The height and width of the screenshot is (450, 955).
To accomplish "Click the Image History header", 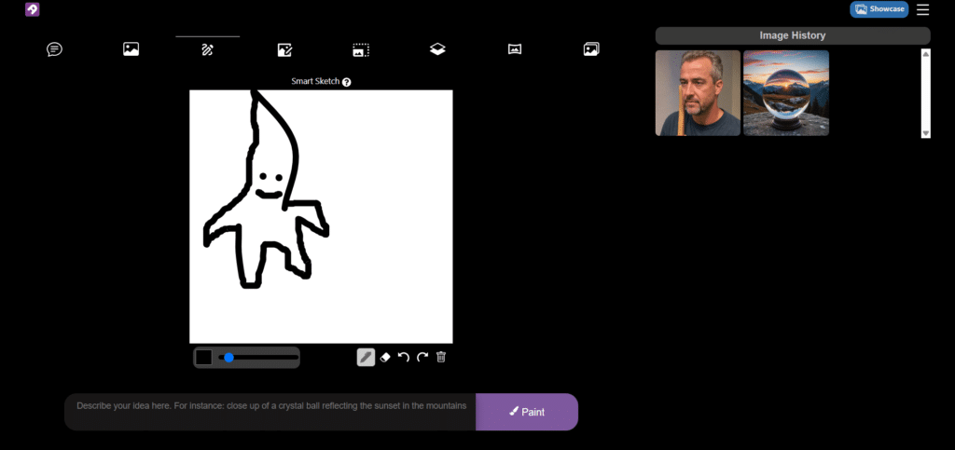I will point(793,36).
